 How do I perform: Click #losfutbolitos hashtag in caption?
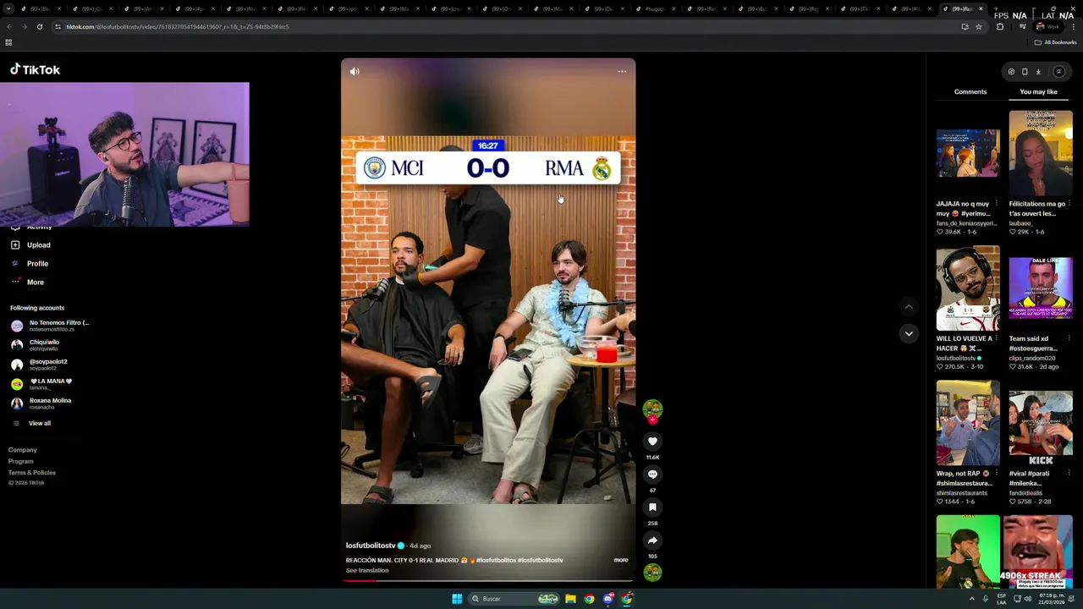click(x=497, y=560)
